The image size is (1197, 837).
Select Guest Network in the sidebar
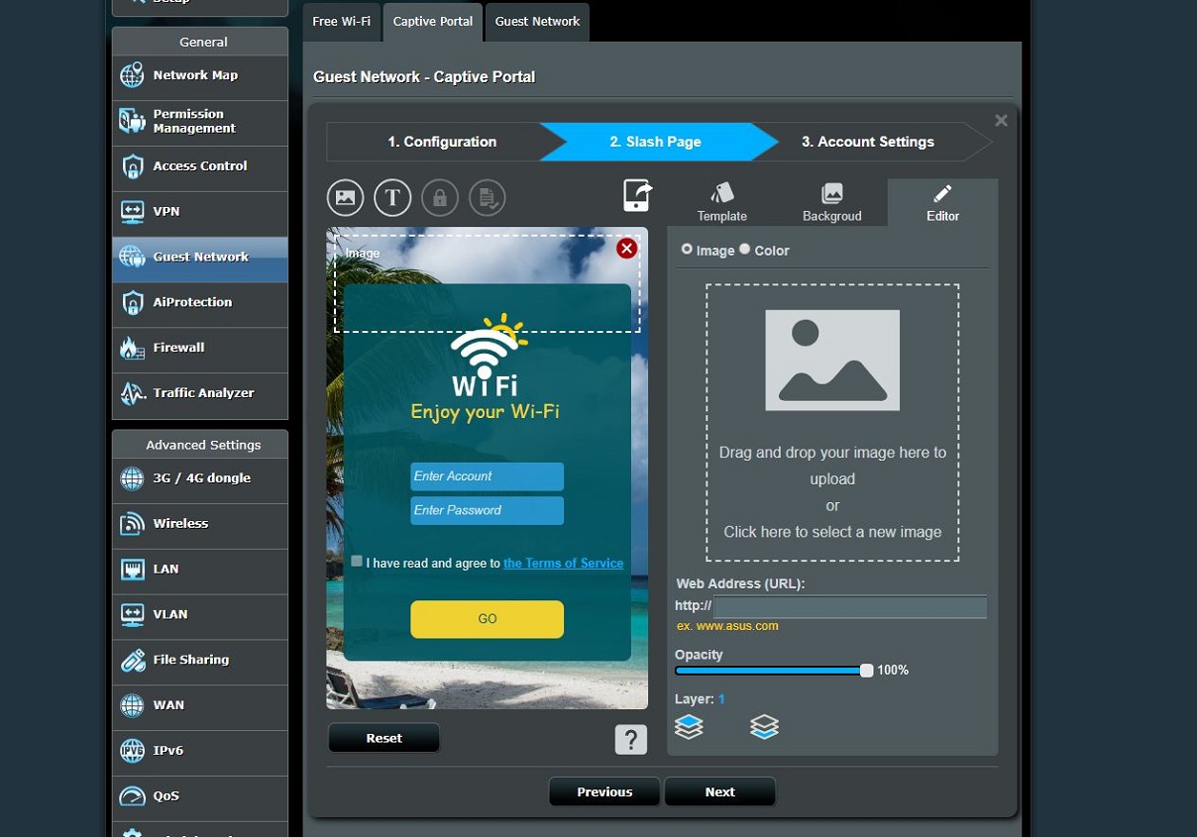point(200,258)
